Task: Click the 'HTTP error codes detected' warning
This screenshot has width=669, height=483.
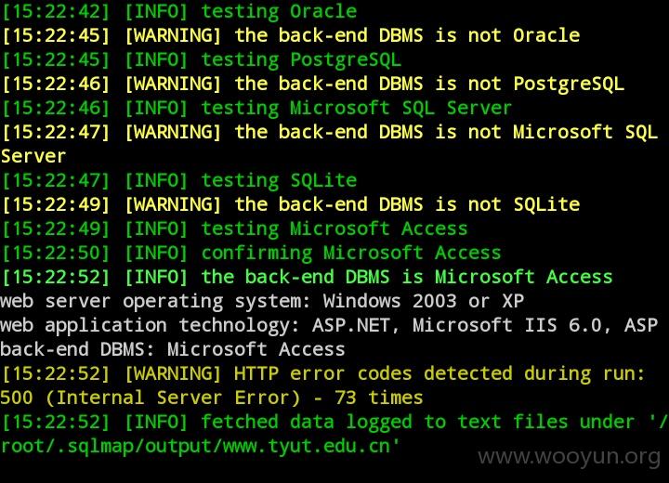Action: point(323,374)
